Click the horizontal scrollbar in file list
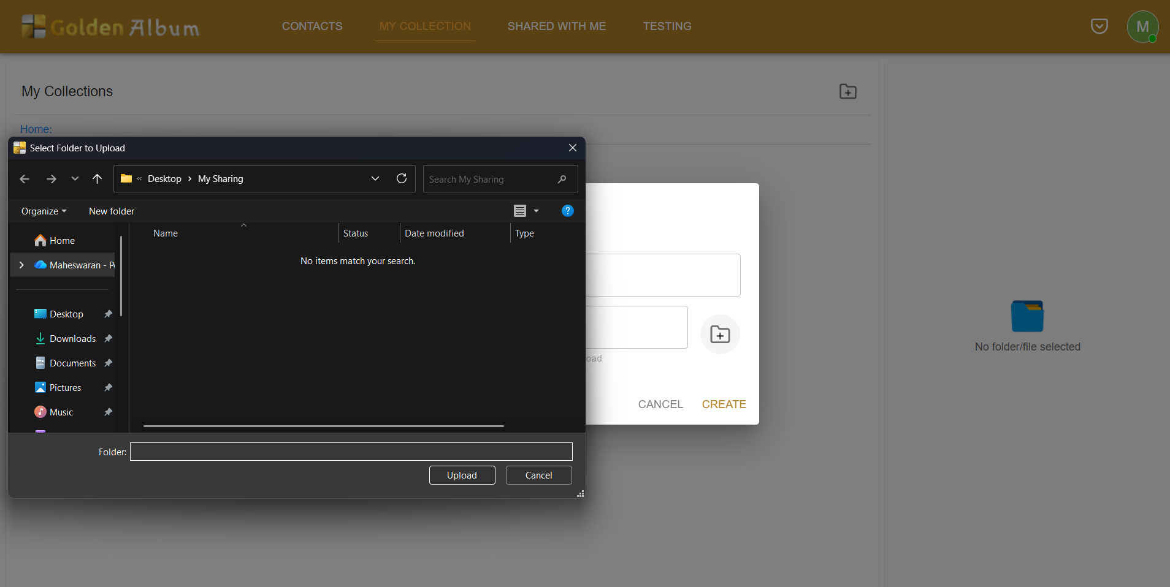The width and height of the screenshot is (1170, 587). pos(323,426)
